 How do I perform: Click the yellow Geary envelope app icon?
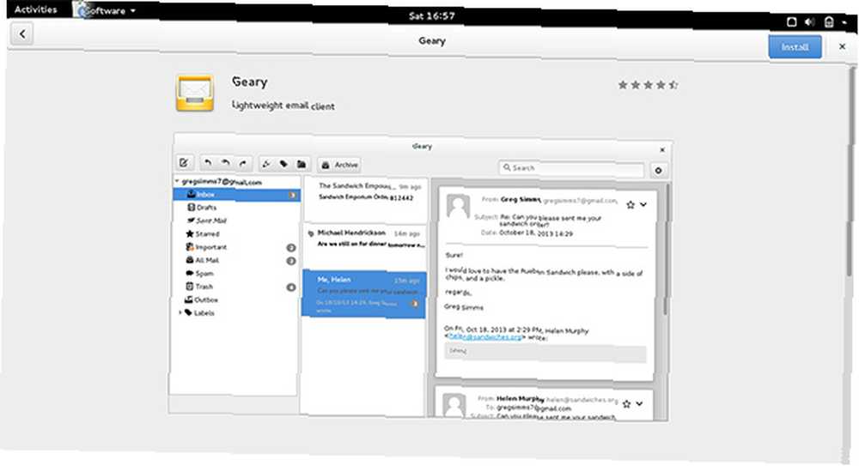pos(195,93)
